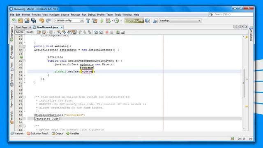Open the Variables panel
This screenshot has width=263, height=148.
(x=73, y=134)
